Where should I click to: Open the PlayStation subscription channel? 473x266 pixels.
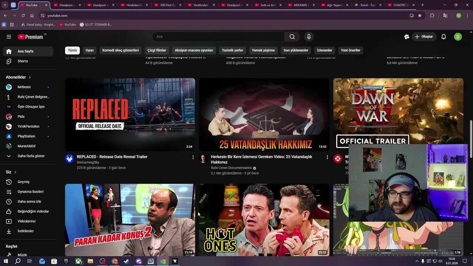28,136
